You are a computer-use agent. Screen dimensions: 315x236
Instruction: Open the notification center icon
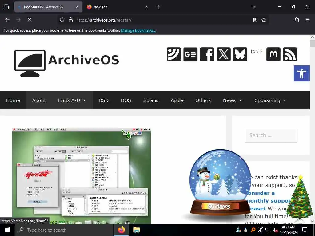(305, 230)
